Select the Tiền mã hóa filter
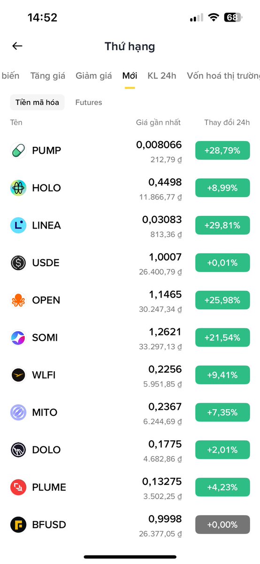 click(x=38, y=103)
